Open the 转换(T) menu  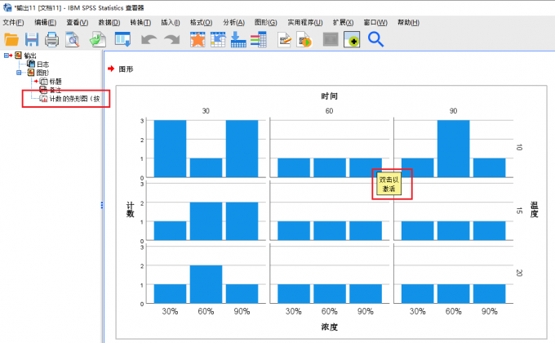(140, 23)
